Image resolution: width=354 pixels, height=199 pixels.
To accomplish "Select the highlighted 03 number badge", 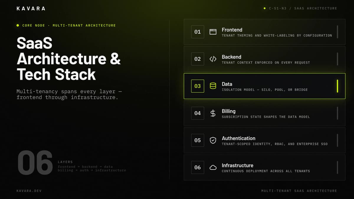I will tap(198, 86).
